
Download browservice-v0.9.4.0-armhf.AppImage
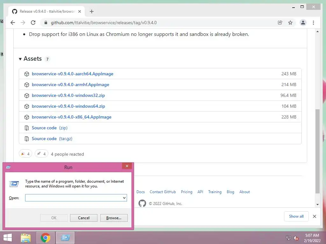[x=70, y=85]
